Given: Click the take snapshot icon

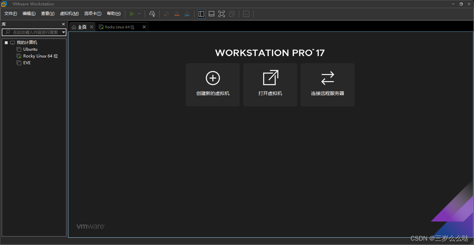Looking at the screenshot, I should 166,14.
